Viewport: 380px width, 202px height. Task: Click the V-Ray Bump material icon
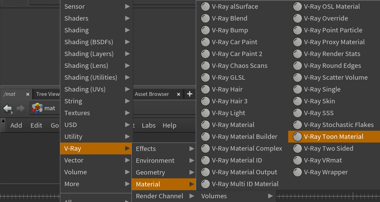[x=205, y=30]
